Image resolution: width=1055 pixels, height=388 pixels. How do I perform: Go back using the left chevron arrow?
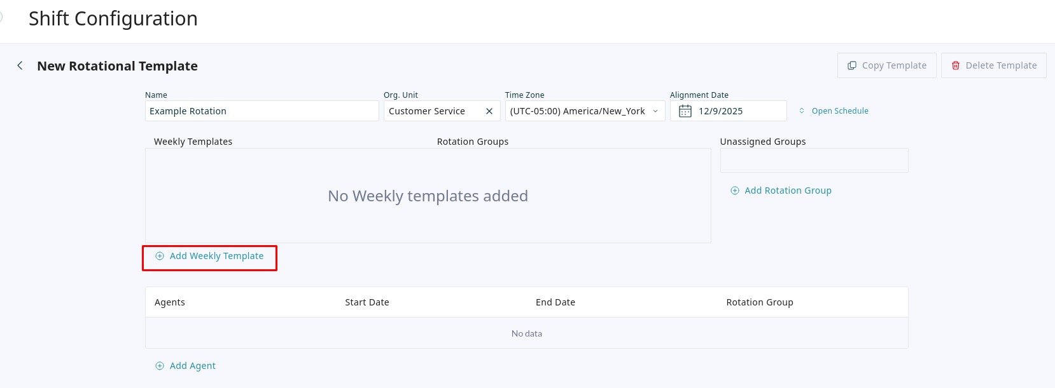pyautogui.click(x=20, y=65)
